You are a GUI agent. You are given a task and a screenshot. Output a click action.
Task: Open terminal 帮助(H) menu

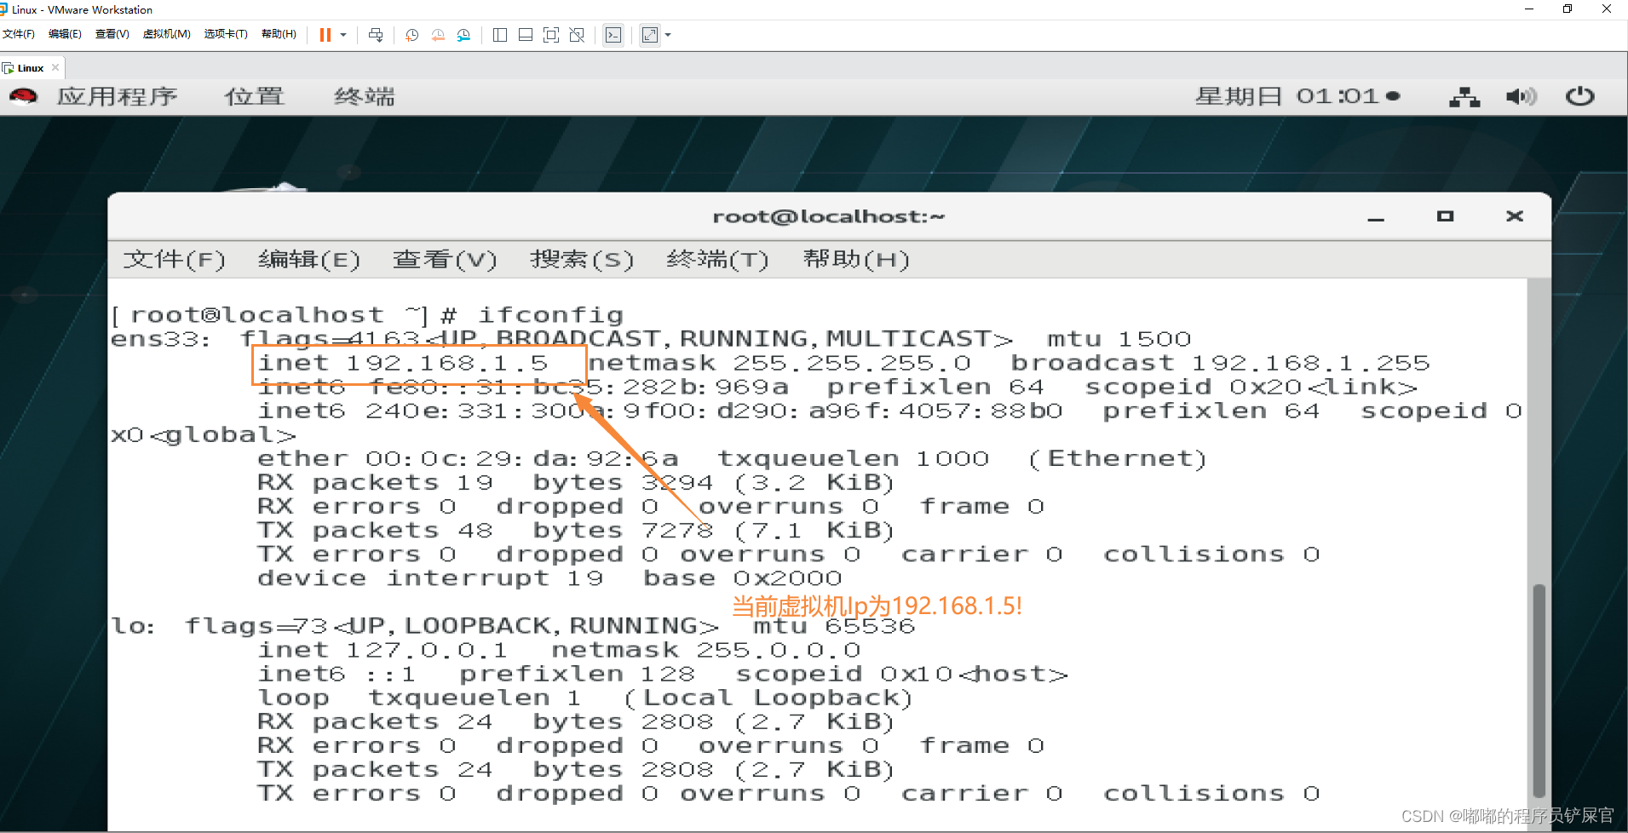pyautogui.click(x=856, y=259)
